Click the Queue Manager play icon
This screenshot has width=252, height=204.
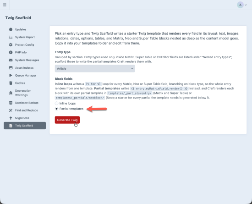(11, 75)
